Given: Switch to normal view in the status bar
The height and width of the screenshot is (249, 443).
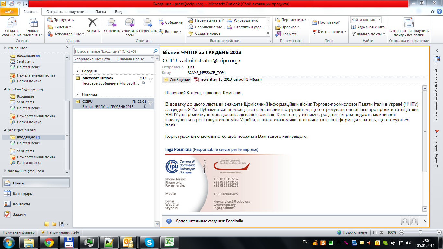Looking at the screenshot, I should tap(375, 232).
